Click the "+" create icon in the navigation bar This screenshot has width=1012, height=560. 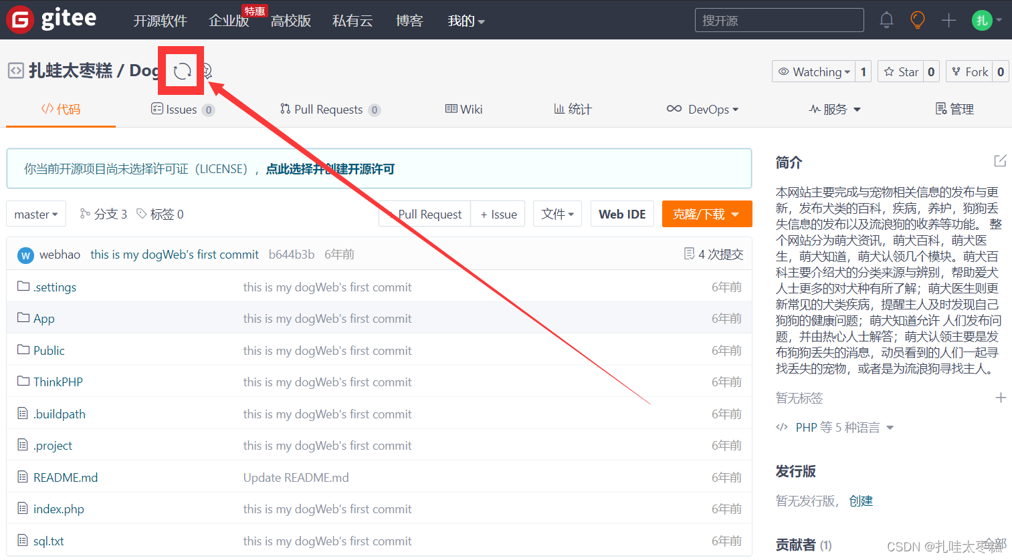[x=948, y=20]
